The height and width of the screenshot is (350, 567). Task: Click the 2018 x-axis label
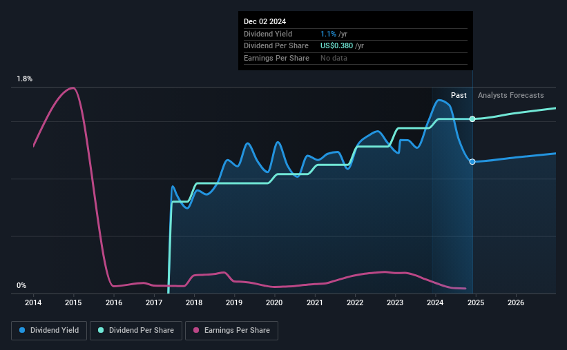194,302
